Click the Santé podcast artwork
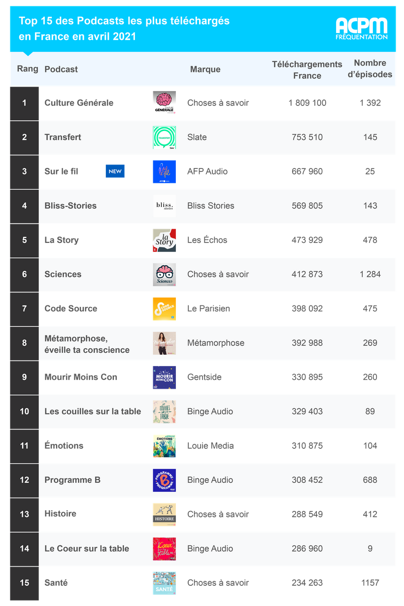The height and width of the screenshot is (606, 404). pos(164,583)
